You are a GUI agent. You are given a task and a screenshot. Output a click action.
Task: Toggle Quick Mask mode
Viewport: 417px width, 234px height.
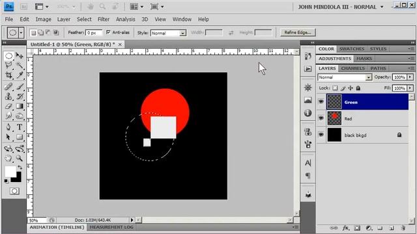(x=14, y=191)
